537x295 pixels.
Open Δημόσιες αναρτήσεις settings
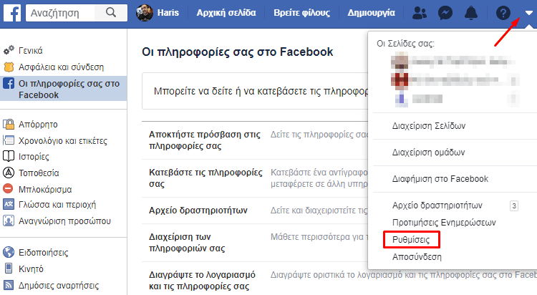pyautogui.click(x=59, y=286)
